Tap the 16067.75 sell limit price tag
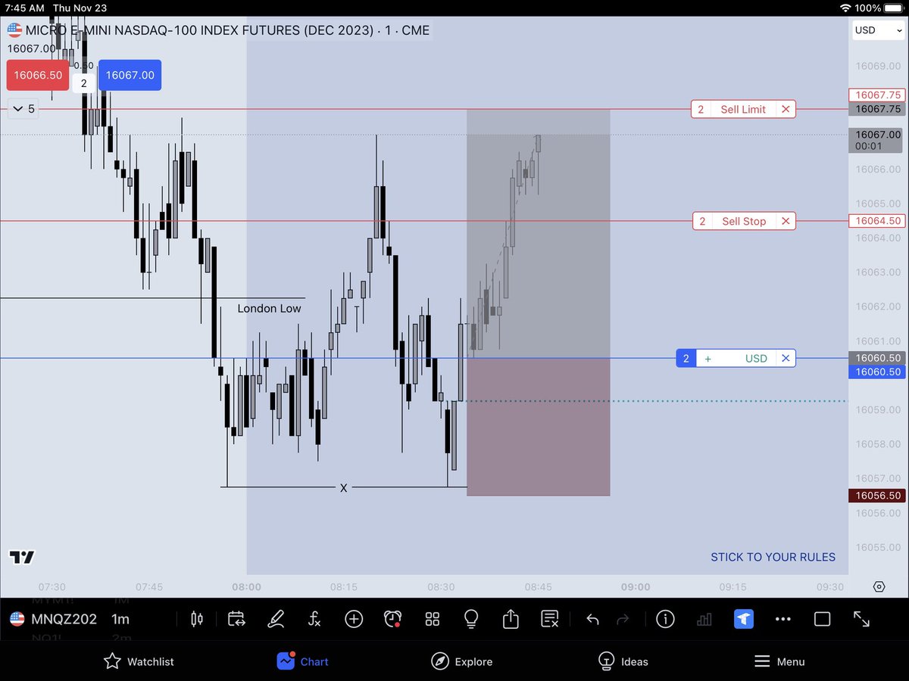Image resolution: width=909 pixels, height=681 pixels. pos(877,95)
